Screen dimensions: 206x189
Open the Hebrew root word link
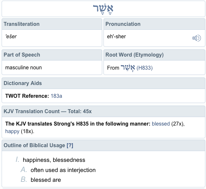[128, 67]
